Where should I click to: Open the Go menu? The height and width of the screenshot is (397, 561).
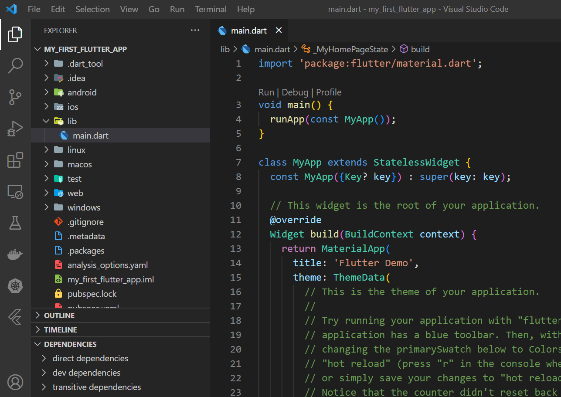coord(154,9)
